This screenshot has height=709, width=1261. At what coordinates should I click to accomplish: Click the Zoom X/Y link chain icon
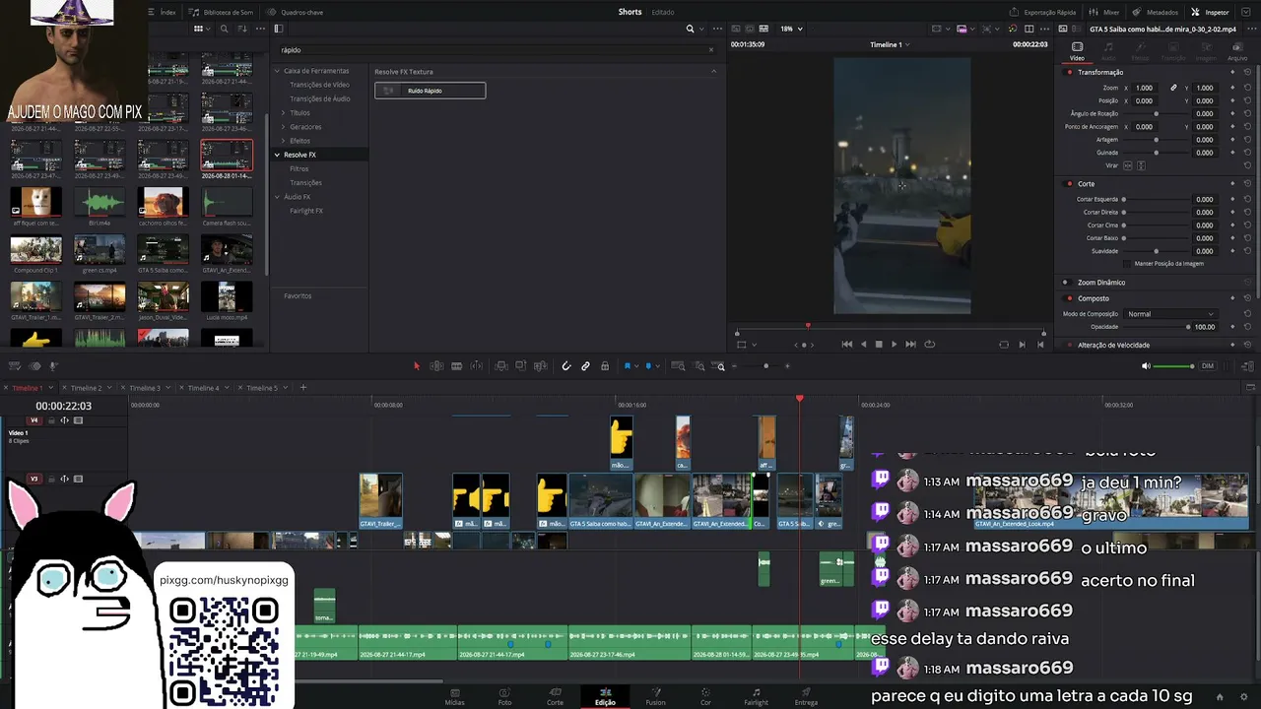tap(1173, 88)
